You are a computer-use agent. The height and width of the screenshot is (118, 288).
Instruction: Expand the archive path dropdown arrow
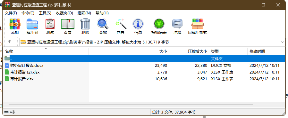pos(283,42)
